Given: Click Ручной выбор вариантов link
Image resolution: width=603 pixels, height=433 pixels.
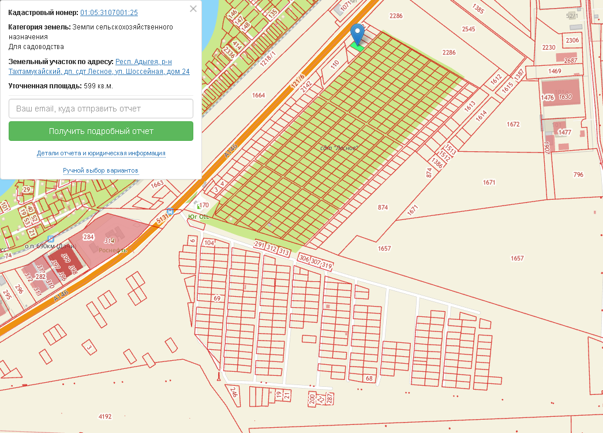Looking at the screenshot, I should (101, 170).
